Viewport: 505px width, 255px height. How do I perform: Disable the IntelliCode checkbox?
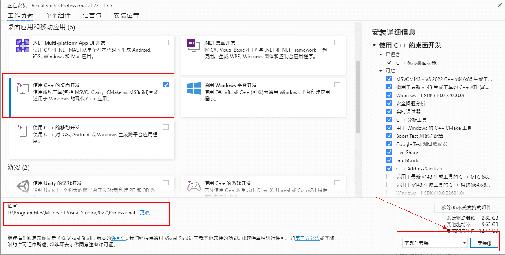tap(389, 160)
